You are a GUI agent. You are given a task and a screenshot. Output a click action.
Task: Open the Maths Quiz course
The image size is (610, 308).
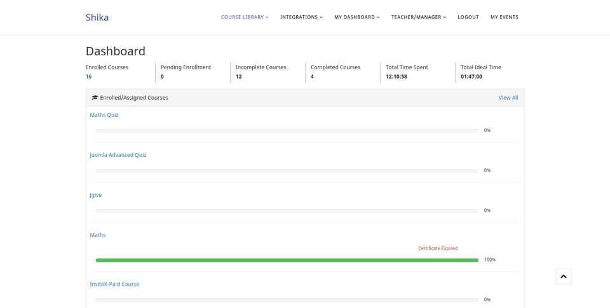pos(104,115)
